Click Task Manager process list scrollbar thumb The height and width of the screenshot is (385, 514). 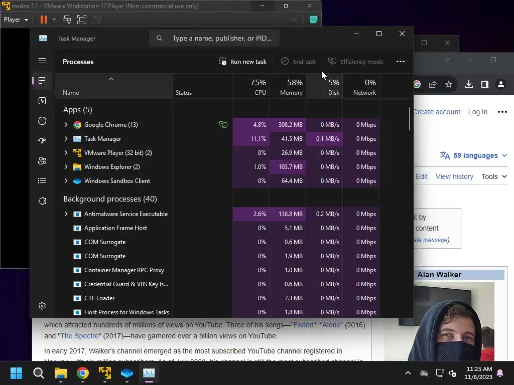(x=410, y=119)
